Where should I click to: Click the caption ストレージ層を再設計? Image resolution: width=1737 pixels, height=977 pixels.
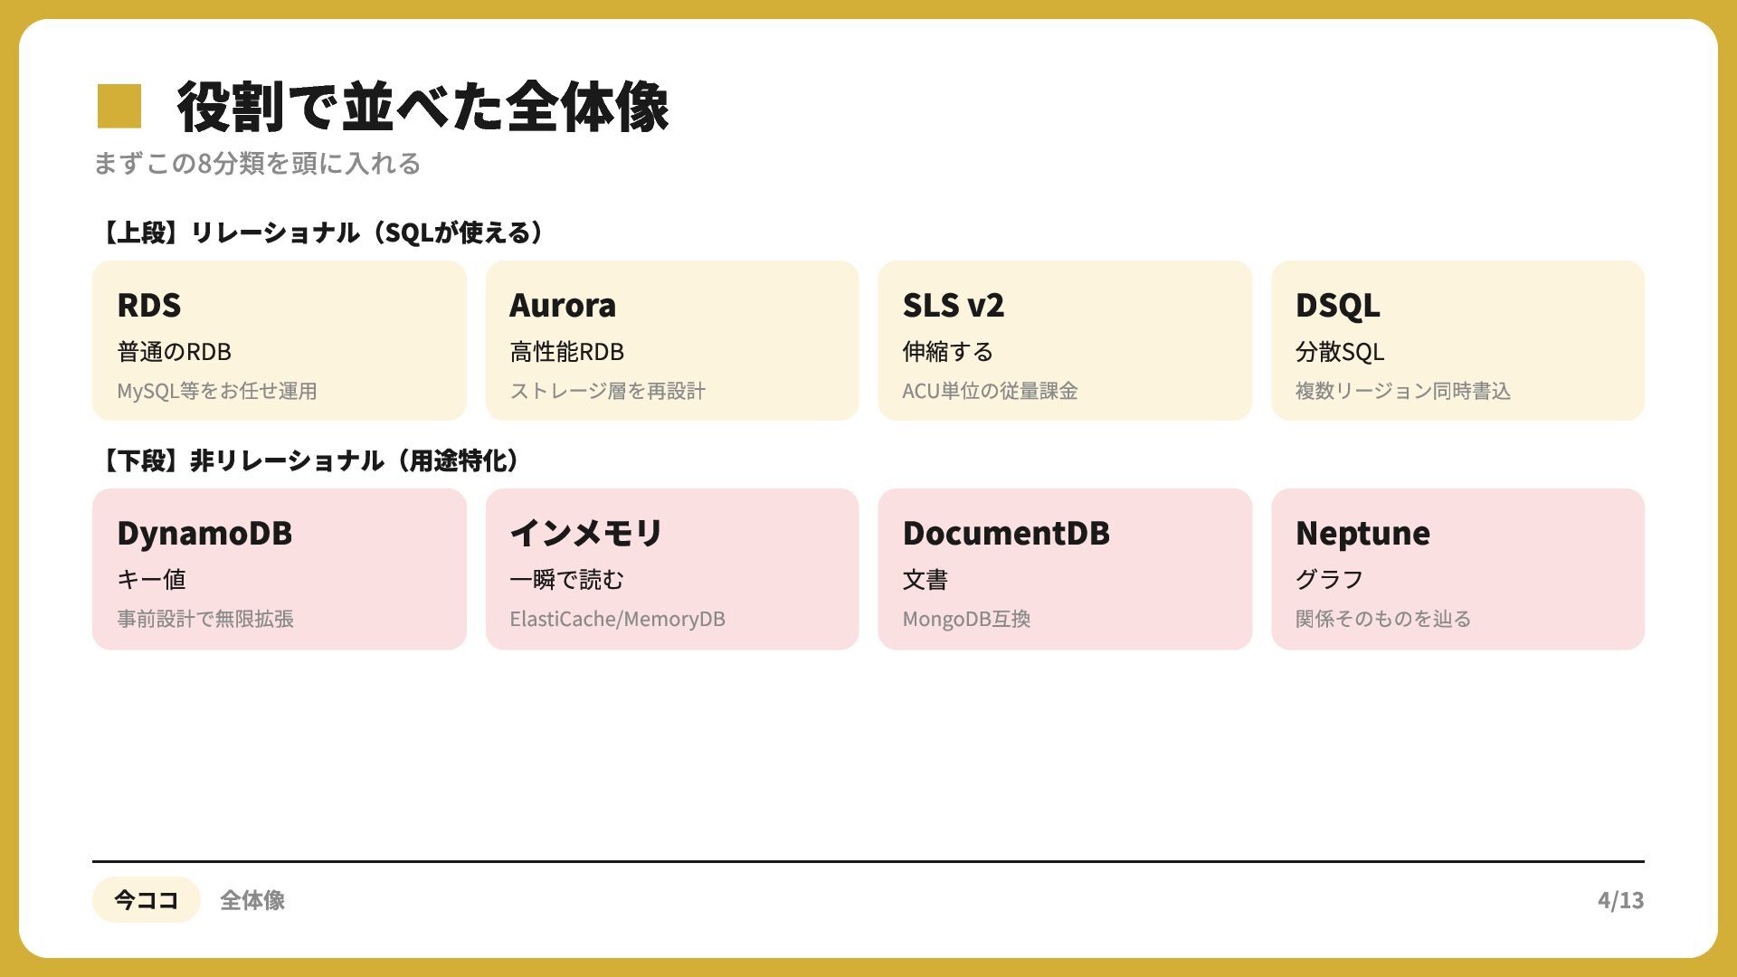[608, 391]
